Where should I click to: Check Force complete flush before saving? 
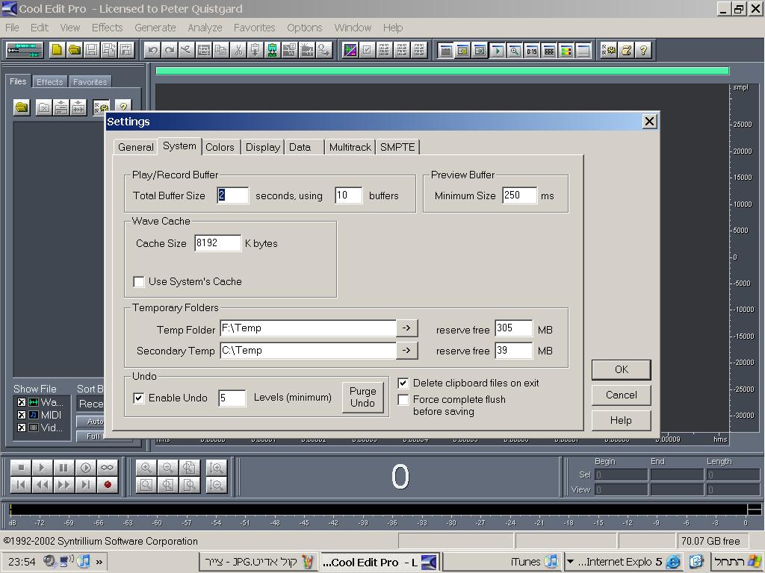coord(403,400)
